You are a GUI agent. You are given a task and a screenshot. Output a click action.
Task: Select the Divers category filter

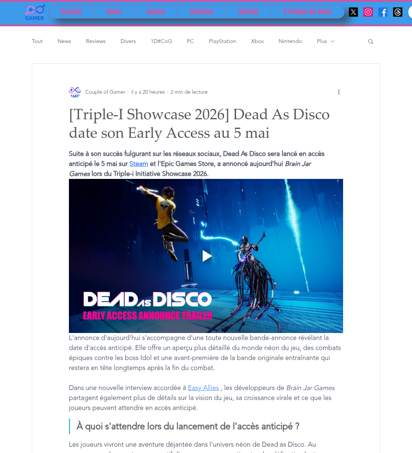pyautogui.click(x=128, y=41)
